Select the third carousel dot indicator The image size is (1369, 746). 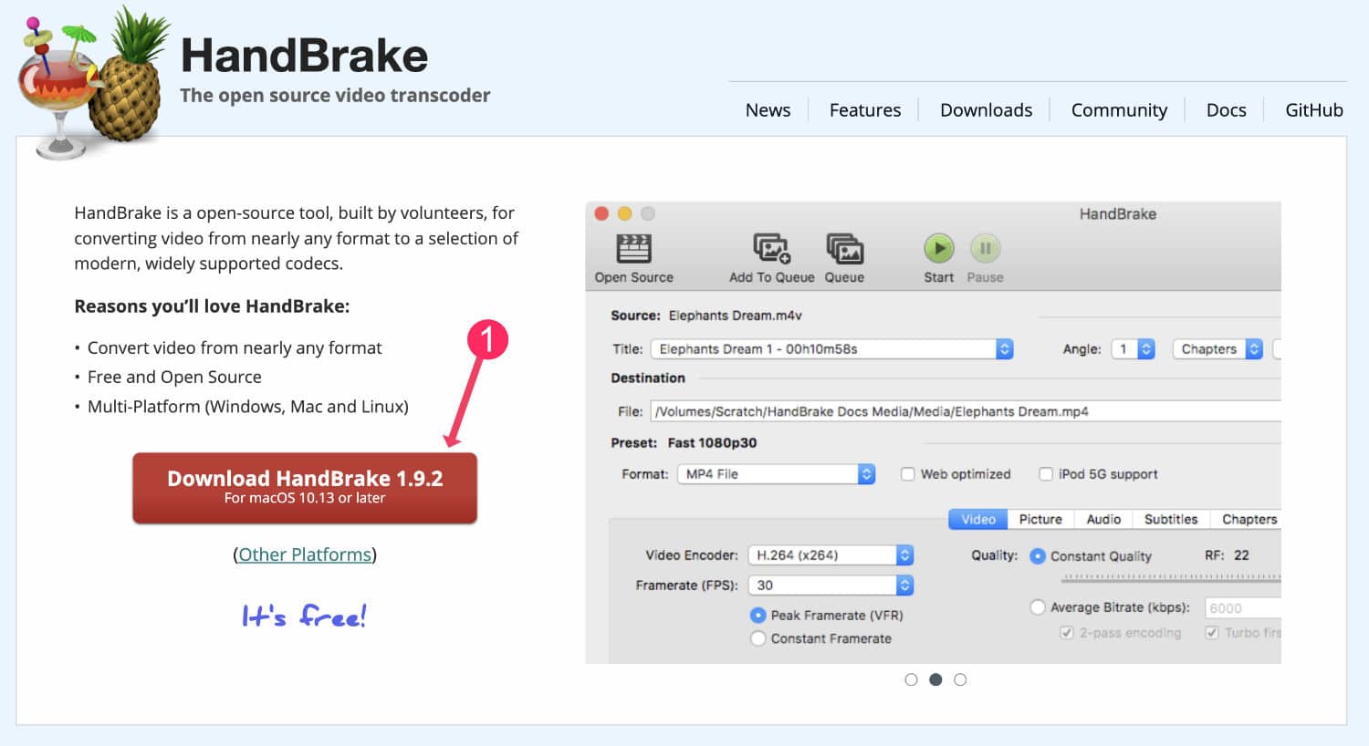point(960,679)
